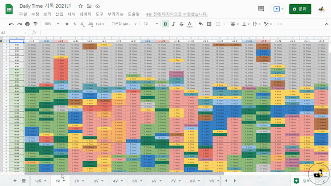Open the 데이터 menu
This screenshot has width=331, height=186.
(x=85, y=14)
